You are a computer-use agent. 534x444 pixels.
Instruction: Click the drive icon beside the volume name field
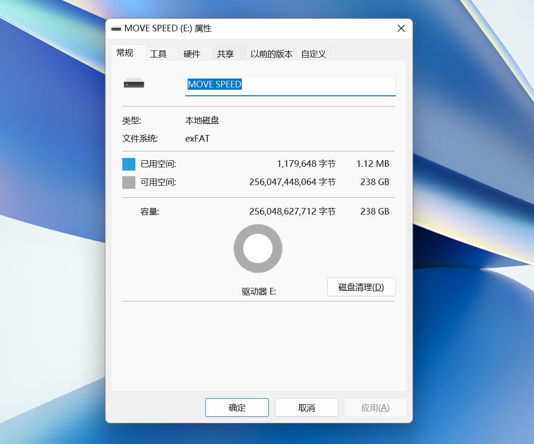click(x=133, y=83)
